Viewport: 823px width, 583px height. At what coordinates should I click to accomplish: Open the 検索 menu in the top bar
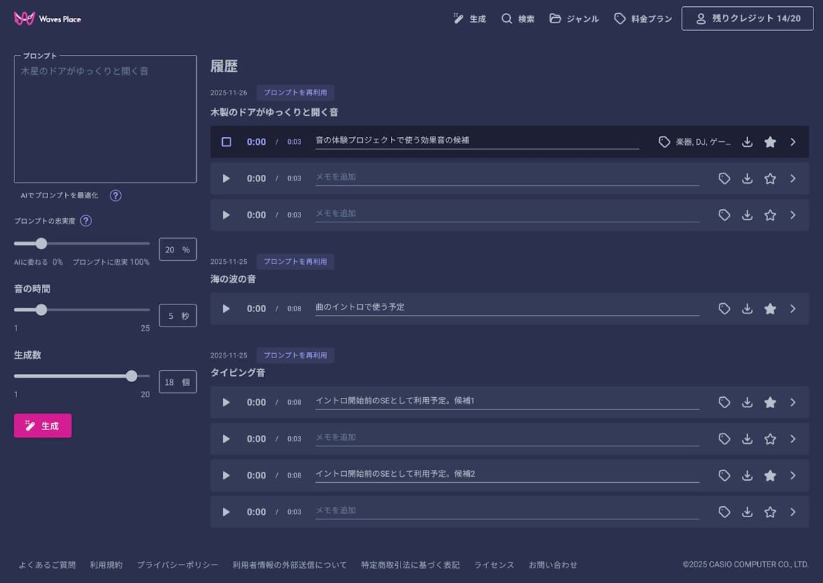518,19
